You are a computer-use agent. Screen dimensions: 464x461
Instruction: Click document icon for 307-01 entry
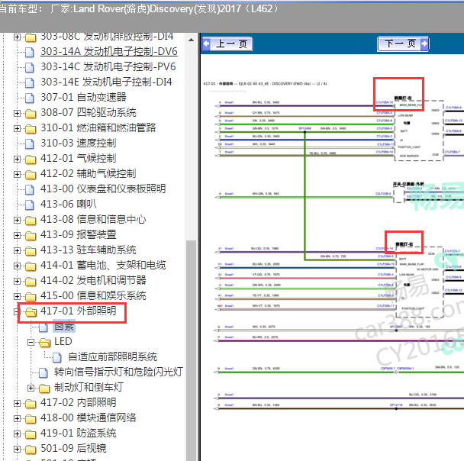30,98
